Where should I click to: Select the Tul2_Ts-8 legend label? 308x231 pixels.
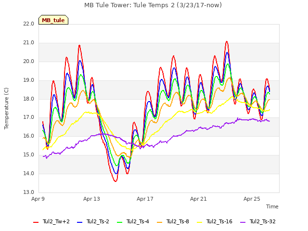coord(178,221)
